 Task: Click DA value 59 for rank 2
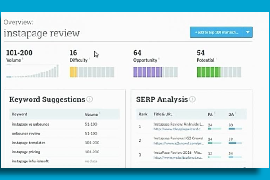point(230,139)
